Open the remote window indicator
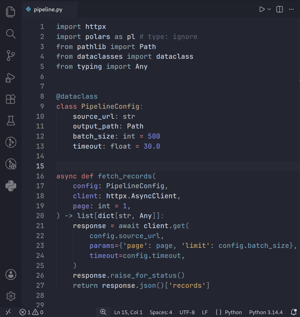Screen dimensions: 300x317 click(8, 312)
